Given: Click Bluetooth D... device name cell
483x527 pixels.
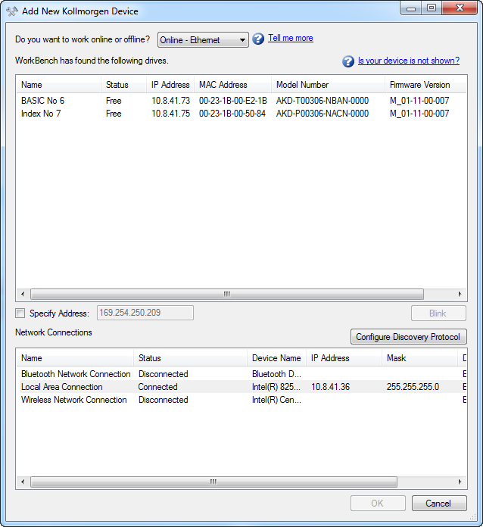Looking at the screenshot, I should tap(276, 374).
